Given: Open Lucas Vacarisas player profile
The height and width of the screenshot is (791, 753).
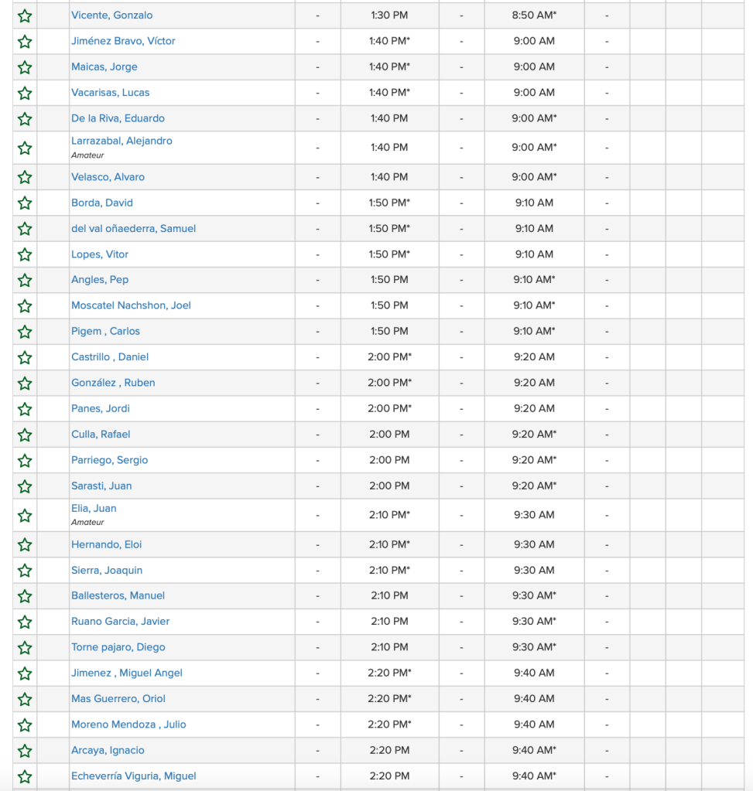Looking at the screenshot, I should pyautogui.click(x=110, y=93).
